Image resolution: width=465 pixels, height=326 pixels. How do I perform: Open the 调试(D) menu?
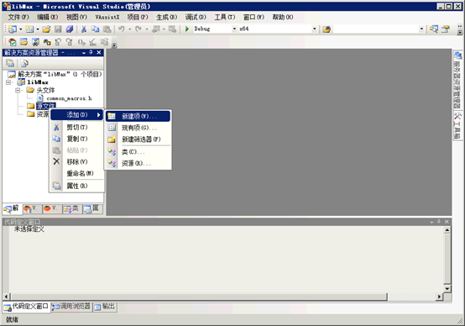tap(196, 17)
